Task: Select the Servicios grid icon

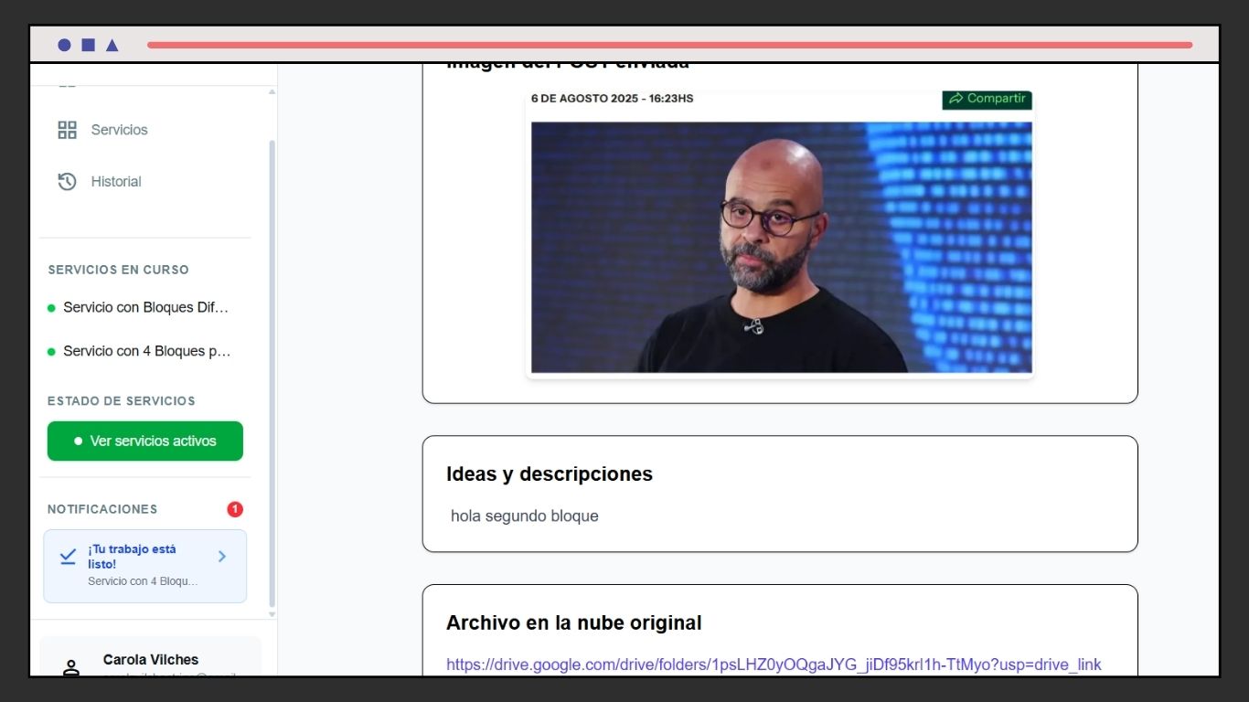Action: [67, 129]
